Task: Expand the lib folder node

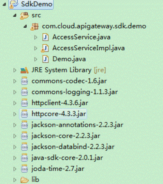Action: 15,180
